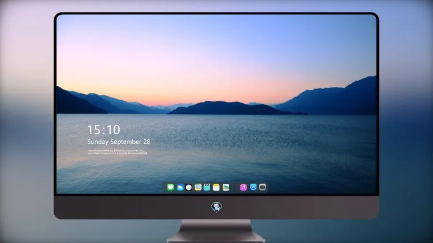Viewport: 433px width, 243px height.
Task: Open the photo gallery widget icon
Action: (x=226, y=187)
